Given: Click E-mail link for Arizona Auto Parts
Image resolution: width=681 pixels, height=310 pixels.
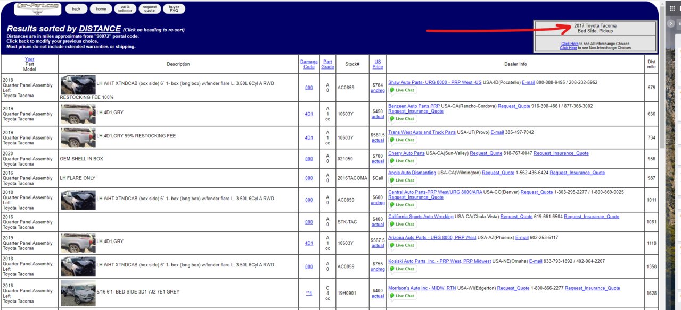Looking at the screenshot, I should (522, 238).
